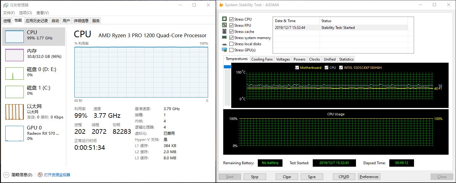The height and width of the screenshot is (183, 456).
Task: Switch to the Cooling Fans tab
Action: point(262,59)
